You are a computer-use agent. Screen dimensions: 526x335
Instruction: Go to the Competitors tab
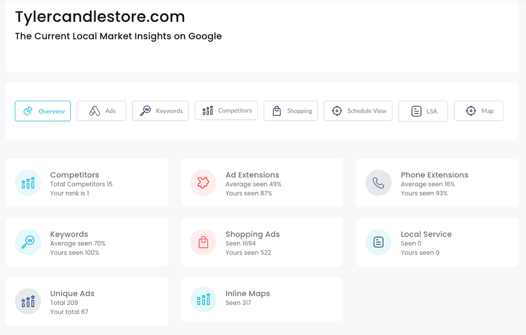coord(226,111)
